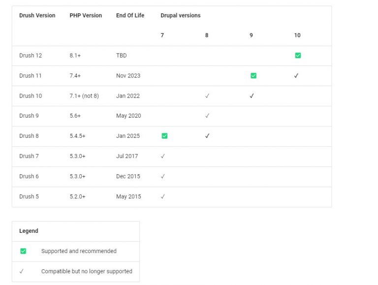Click the plain tick icon in the Legend
This screenshot has width=378, height=285.
22,271
